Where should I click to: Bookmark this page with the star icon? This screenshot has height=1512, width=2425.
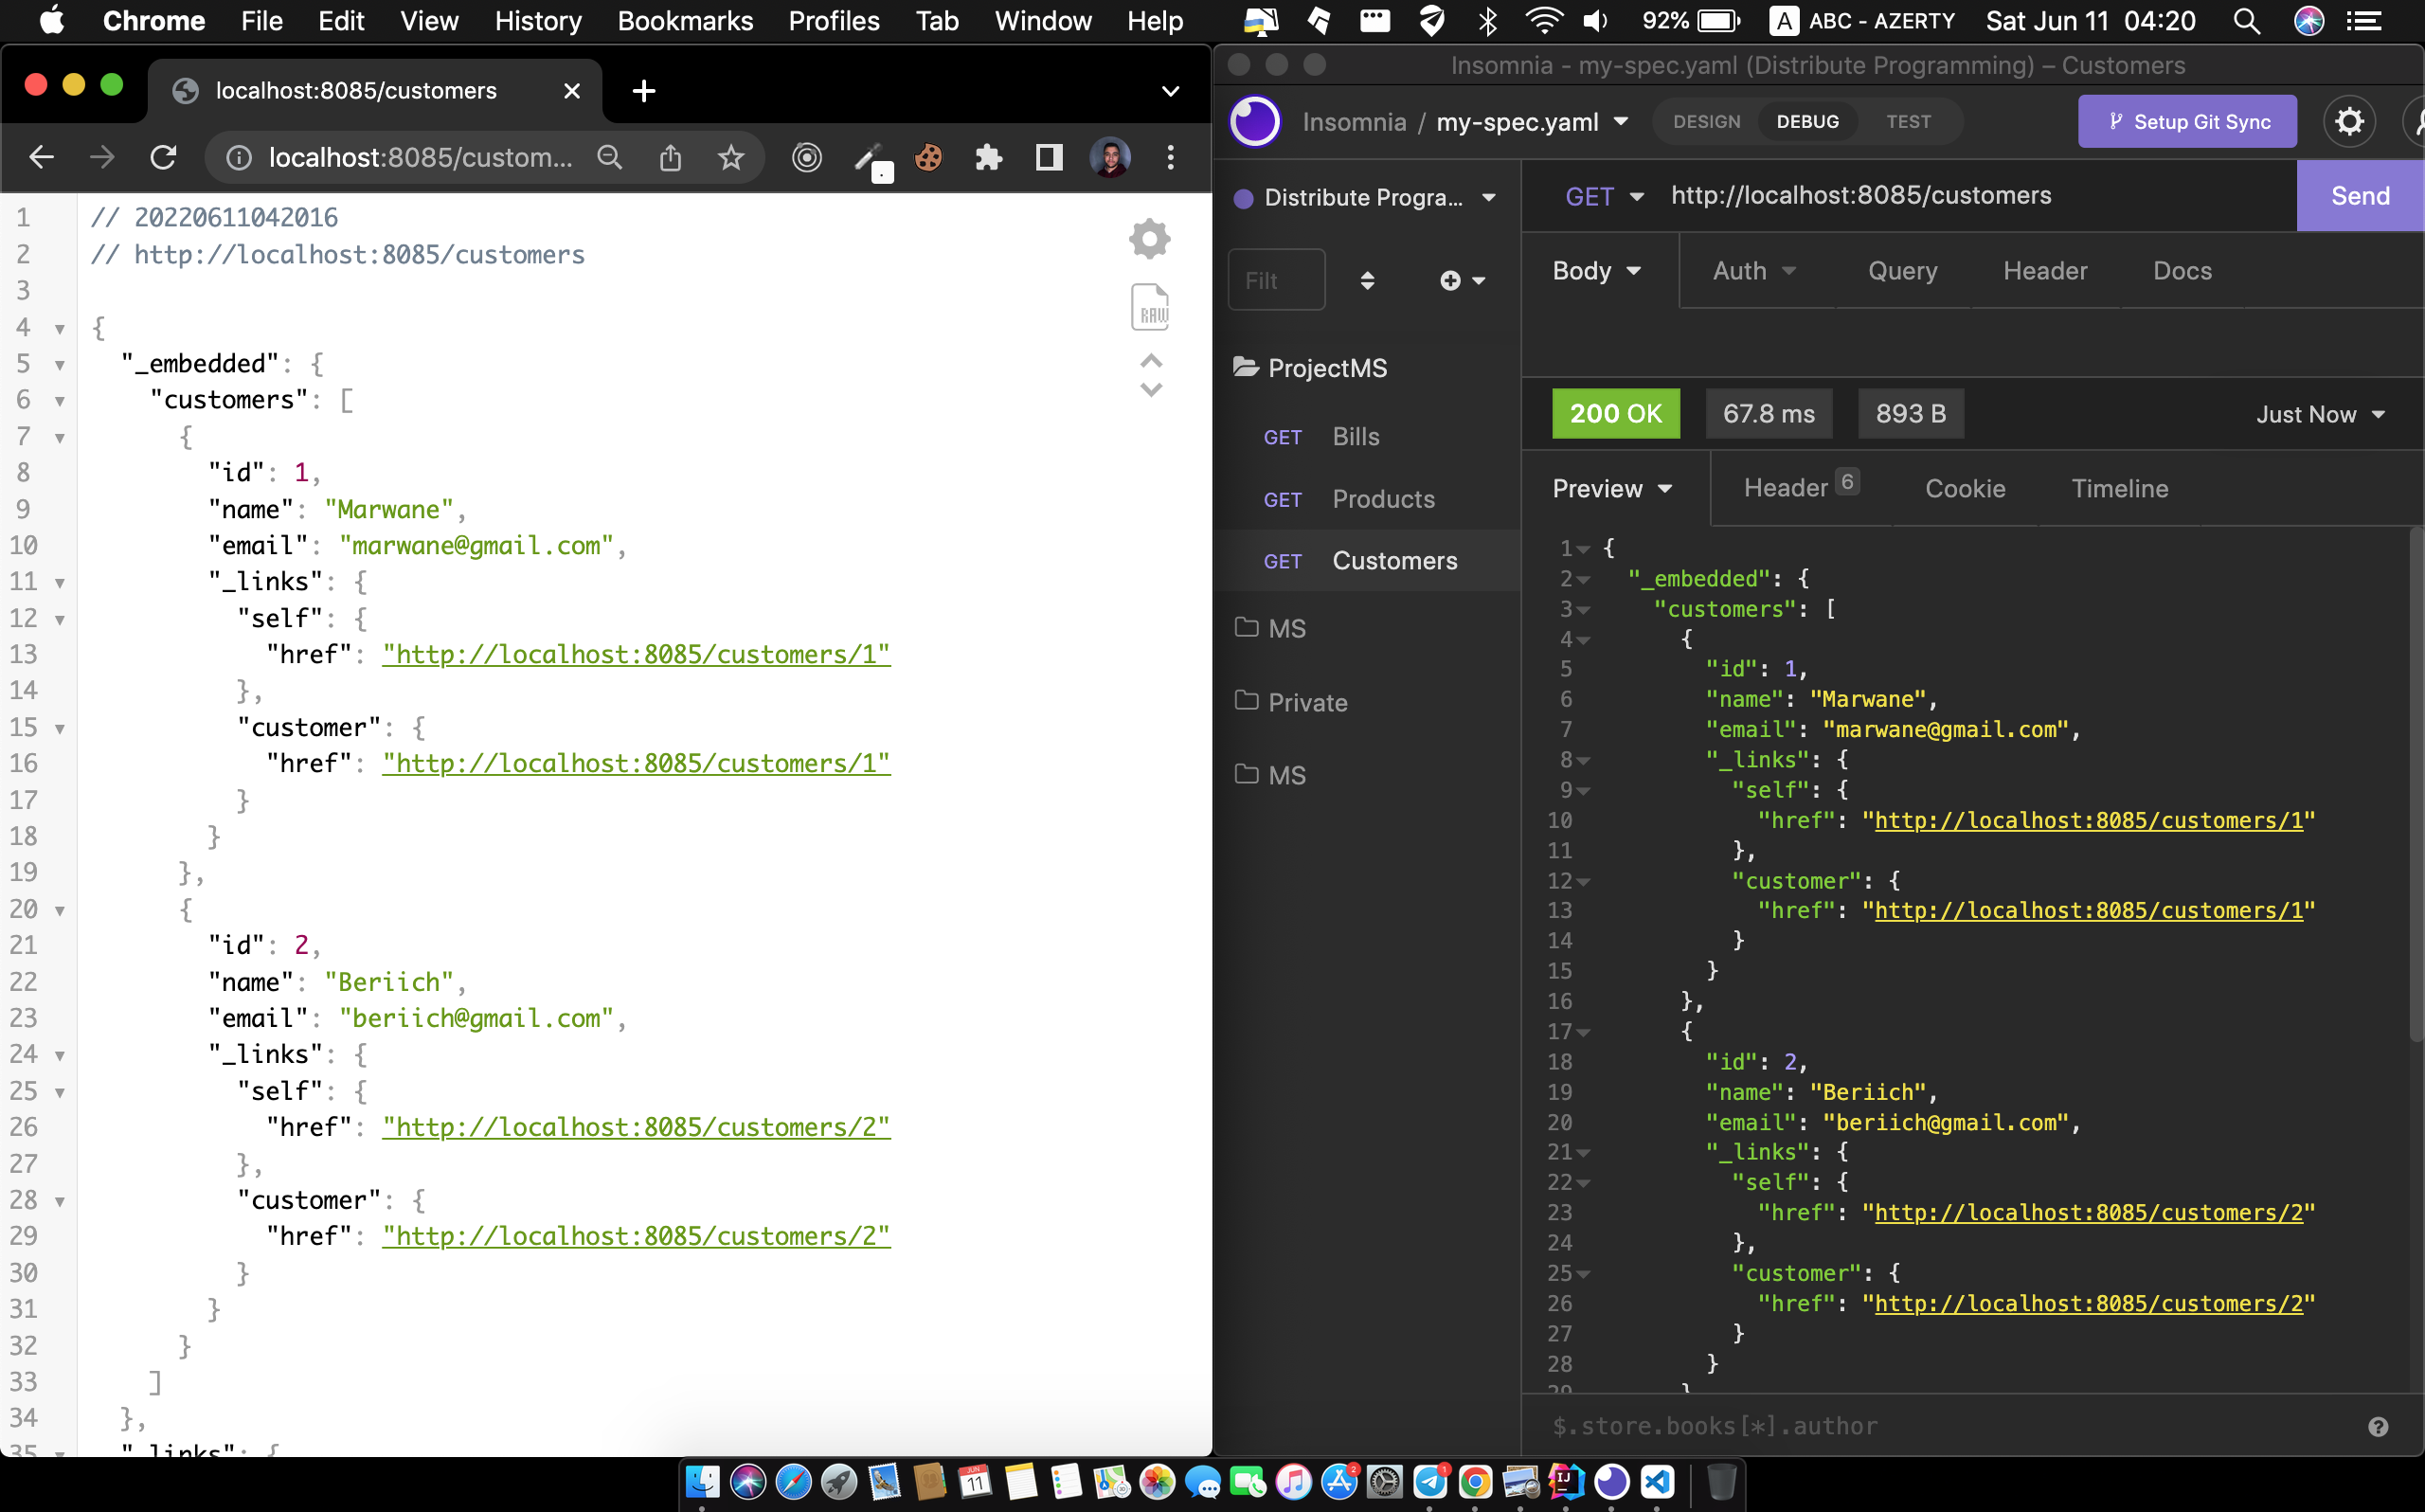tap(730, 157)
